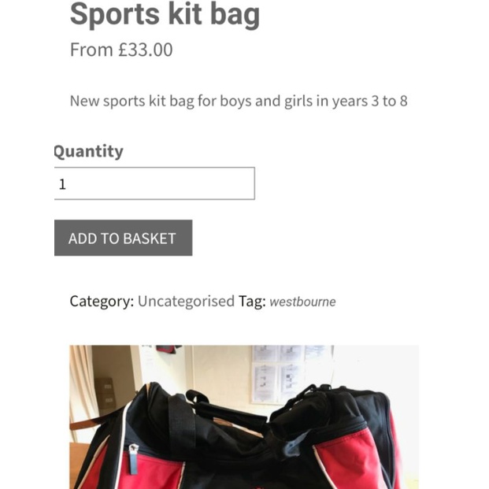Click the grey zipper pull on the bag

click(134, 459)
